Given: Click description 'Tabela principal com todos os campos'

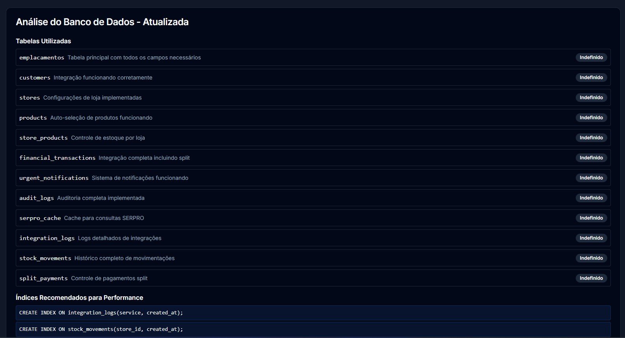Looking at the screenshot, I should click(x=134, y=57).
